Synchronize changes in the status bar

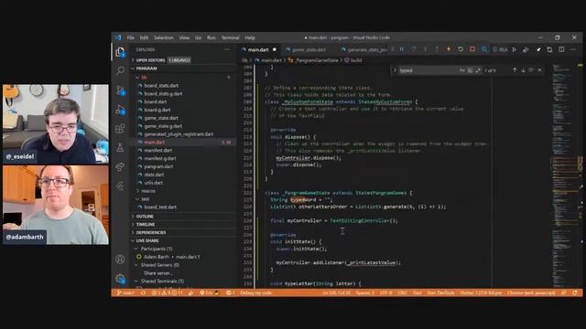coord(144,292)
